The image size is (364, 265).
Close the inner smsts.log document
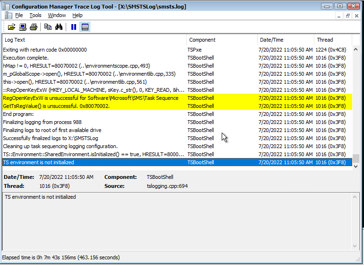tap(356, 16)
